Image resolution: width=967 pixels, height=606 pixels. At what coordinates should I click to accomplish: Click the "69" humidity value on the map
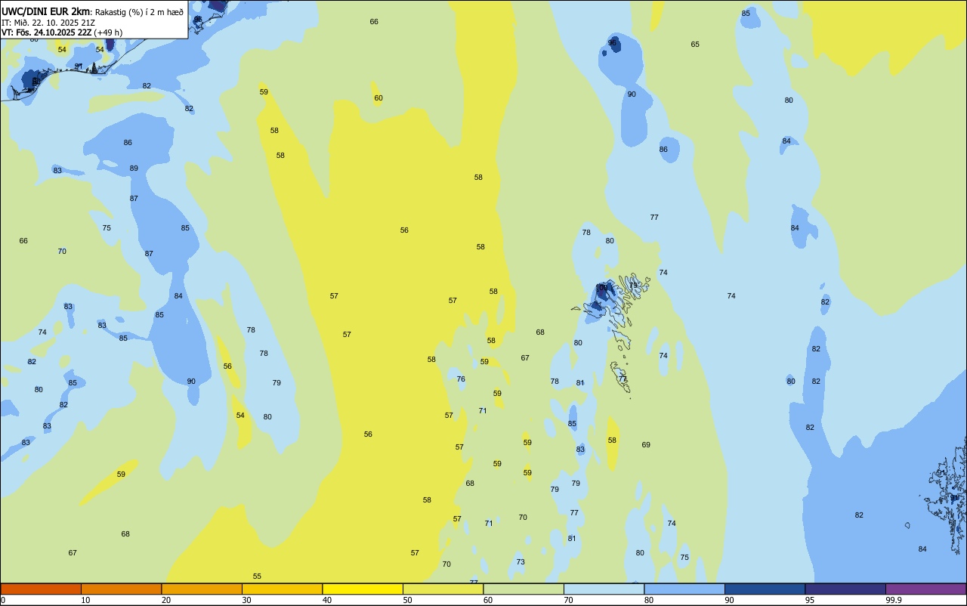point(646,445)
